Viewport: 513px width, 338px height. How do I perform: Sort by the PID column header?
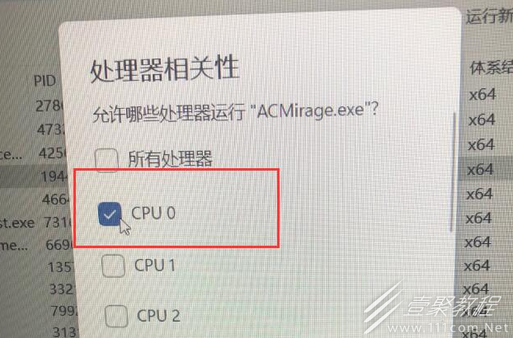tap(45, 81)
